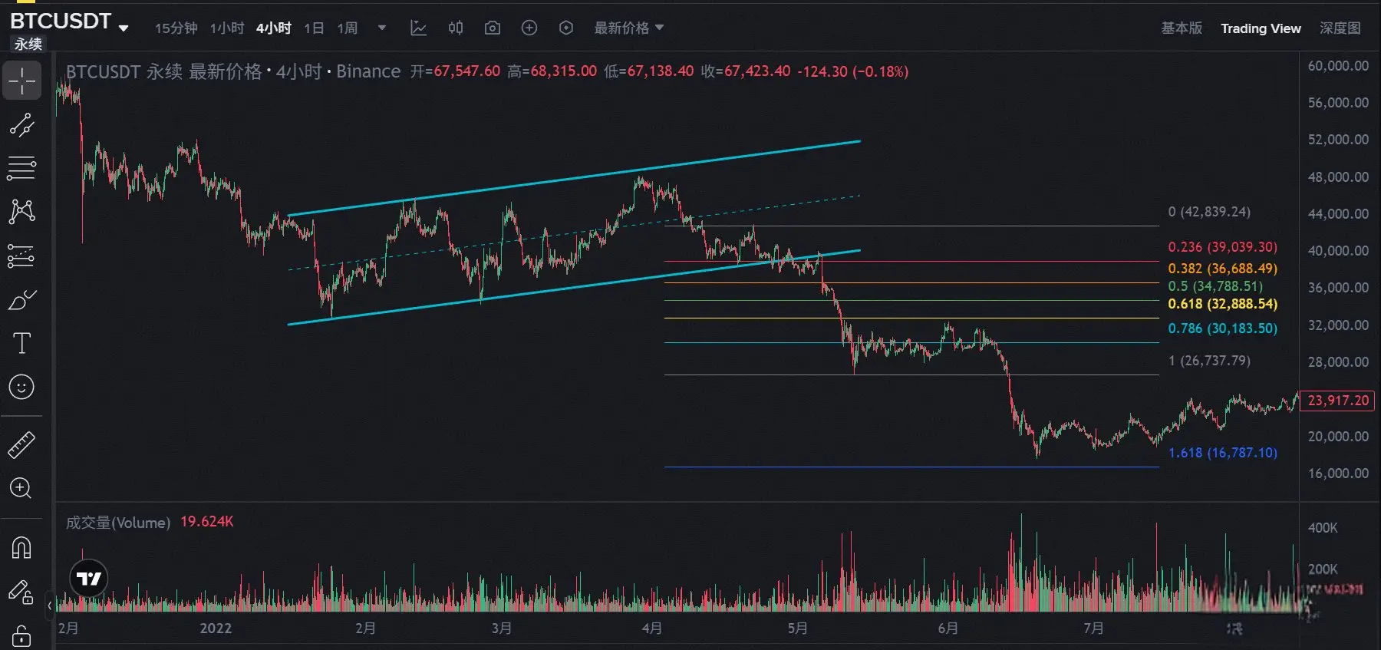
Task: Click the 成交量(Volume) indicator label
Action: pos(118,523)
